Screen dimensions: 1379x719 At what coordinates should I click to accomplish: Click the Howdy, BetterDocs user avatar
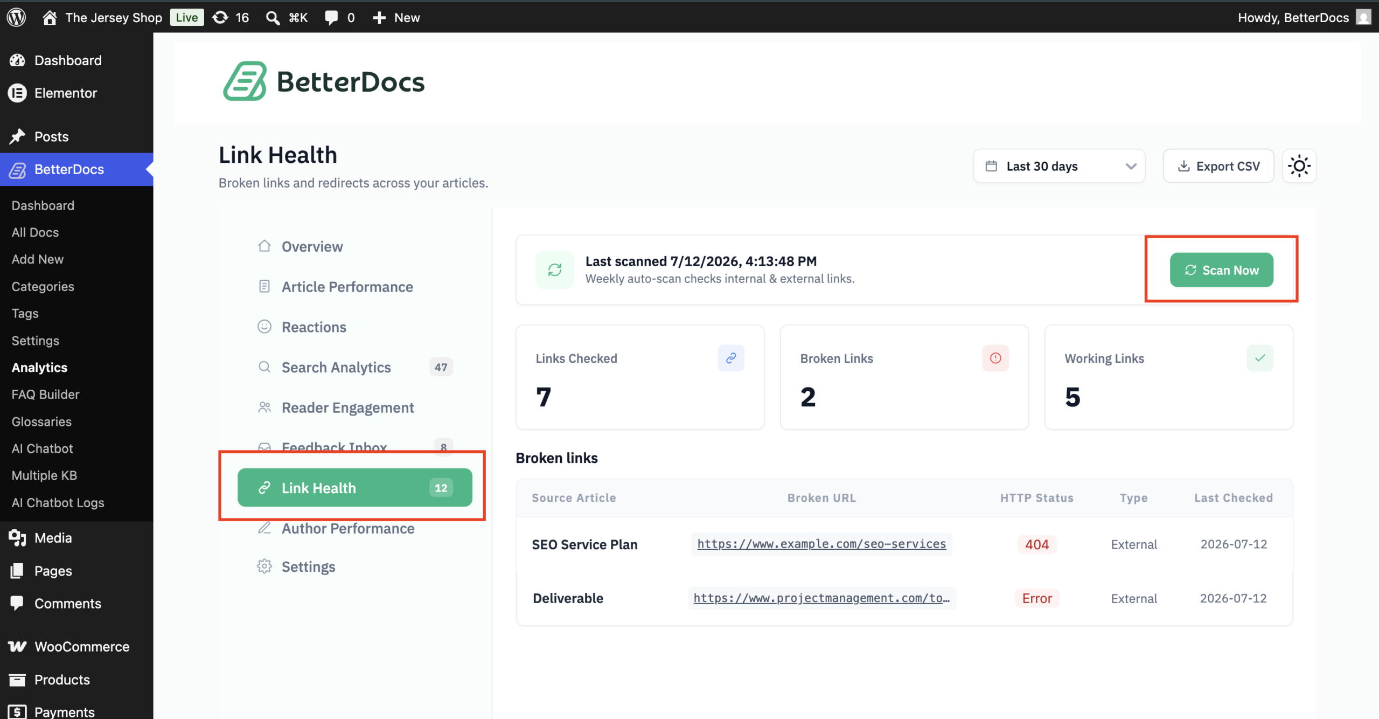tap(1363, 17)
